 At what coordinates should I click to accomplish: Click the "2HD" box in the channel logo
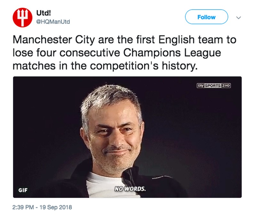click(x=226, y=85)
